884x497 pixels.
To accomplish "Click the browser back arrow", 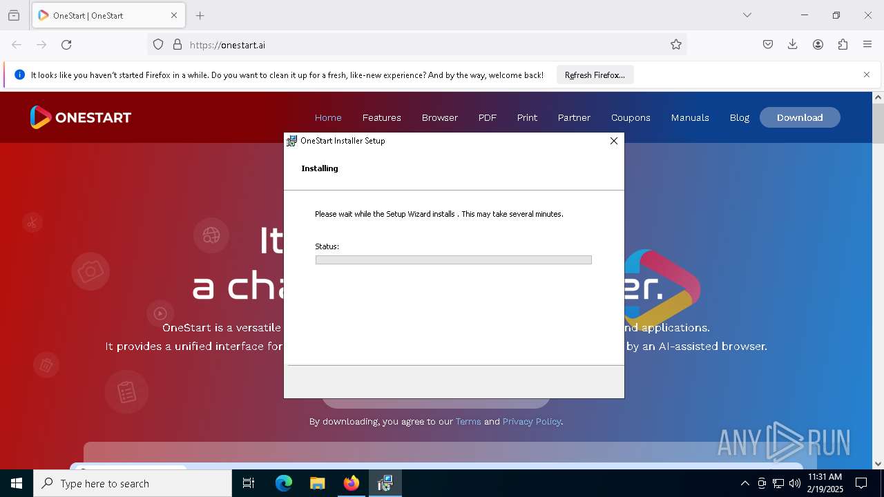I will [17, 44].
